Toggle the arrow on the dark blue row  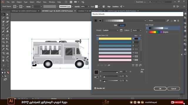[x=133, y=42]
